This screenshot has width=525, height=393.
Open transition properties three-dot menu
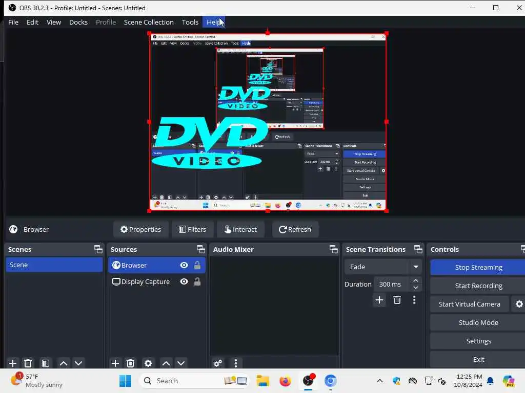coord(414,300)
